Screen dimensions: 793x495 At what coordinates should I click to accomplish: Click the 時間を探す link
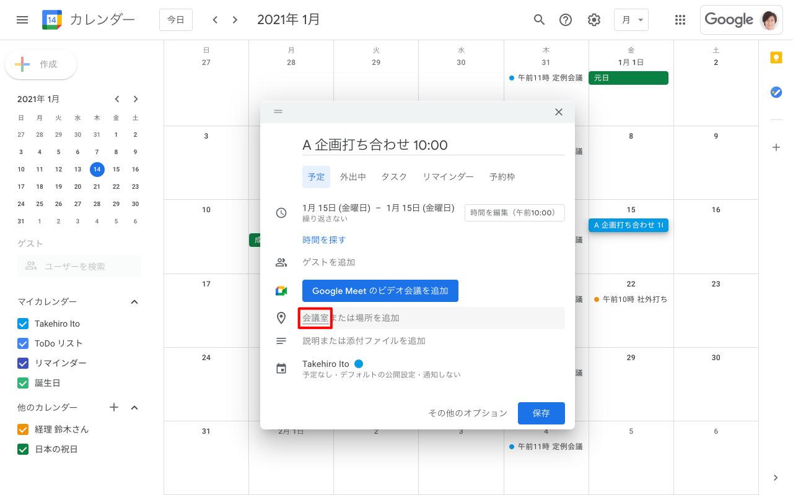click(x=324, y=240)
